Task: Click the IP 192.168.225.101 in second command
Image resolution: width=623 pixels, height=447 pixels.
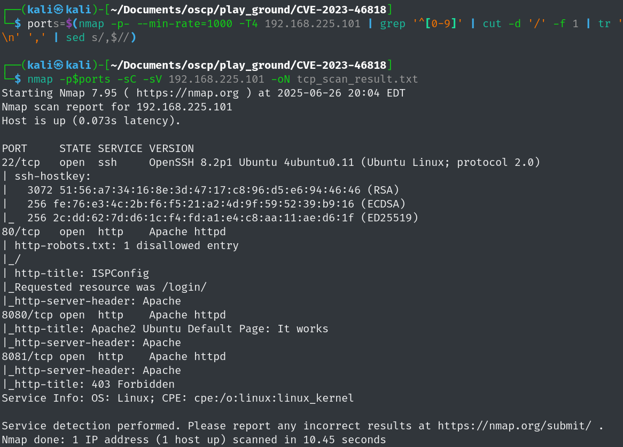Action: point(216,79)
